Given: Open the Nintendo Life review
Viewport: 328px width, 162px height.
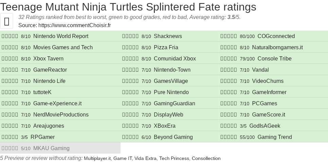Looking at the screenshot, I should click(49, 81).
